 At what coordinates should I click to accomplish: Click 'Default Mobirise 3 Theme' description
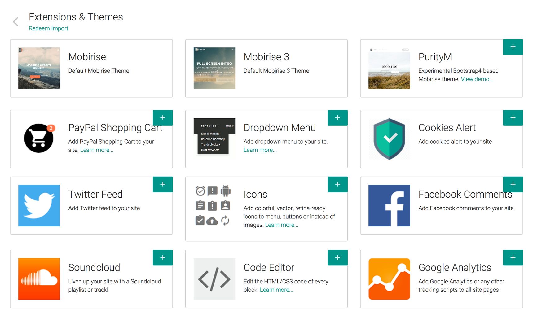click(x=276, y=71)
